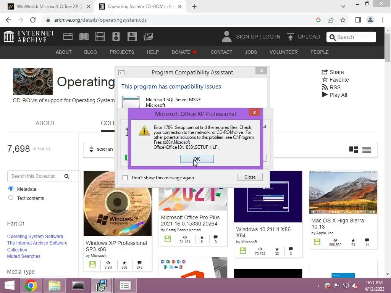This screenshot has height=293, width=391.
Task: Select the Metadata radio button
Action: pos(11,188)
